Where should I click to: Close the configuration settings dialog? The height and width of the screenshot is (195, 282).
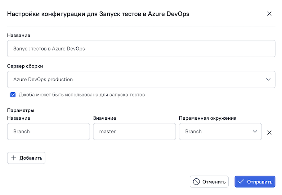pyautogui.click(x=269, y=14)
